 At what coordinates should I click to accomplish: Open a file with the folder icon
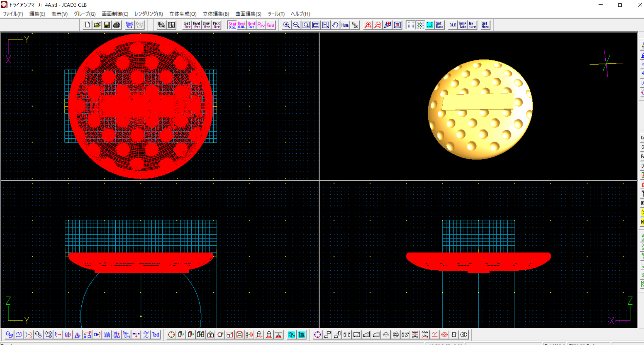97,25
